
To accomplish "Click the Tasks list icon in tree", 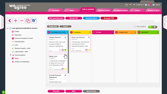I will [13, 58].
